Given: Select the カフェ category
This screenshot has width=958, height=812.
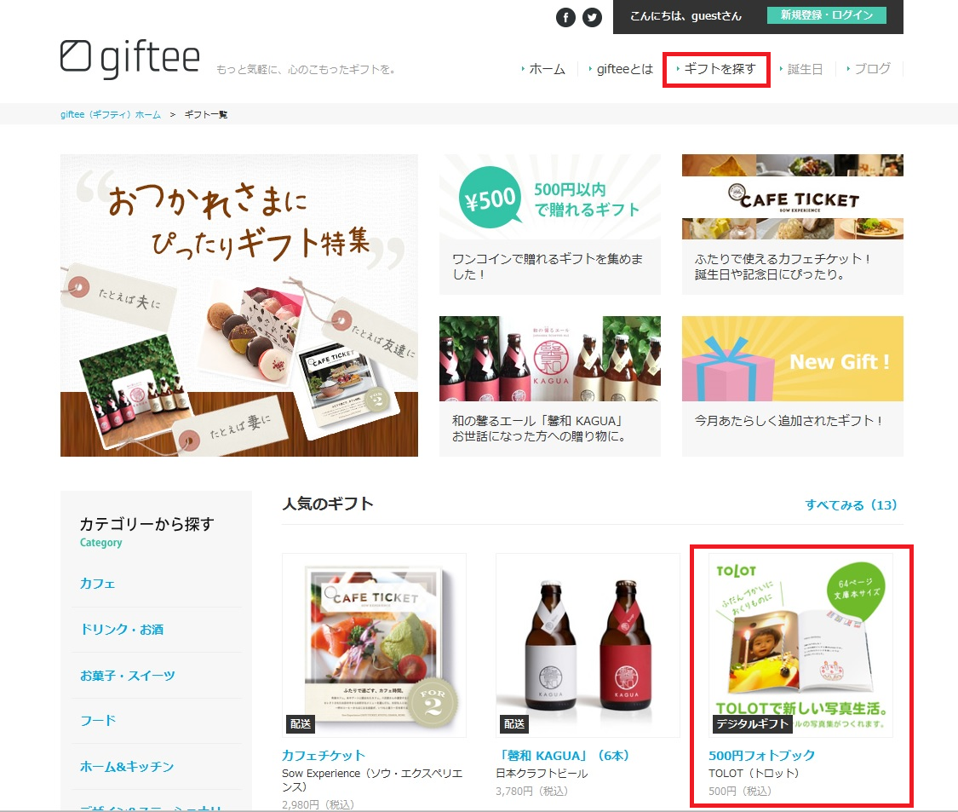Looking at the screenshot, I should point(98,584).
